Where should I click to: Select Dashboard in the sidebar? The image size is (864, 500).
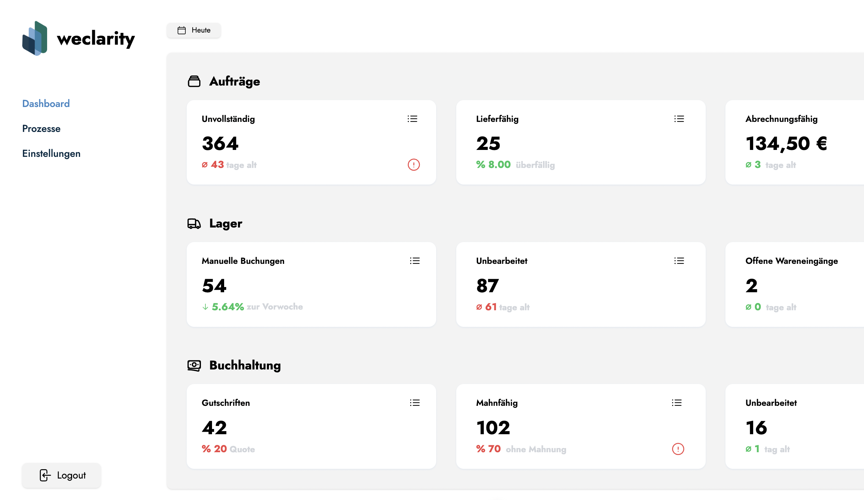[x=46, y=103]
